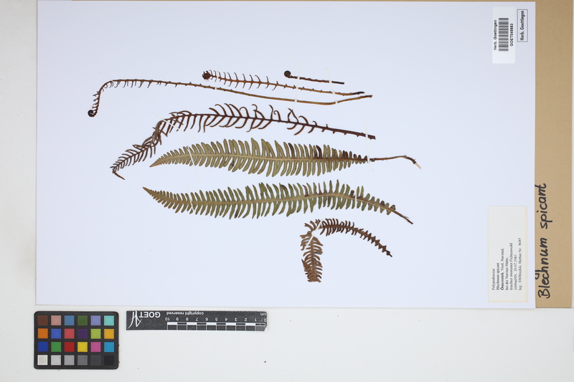Pick the dark brown swatch in the chart corner

(43, 320)
